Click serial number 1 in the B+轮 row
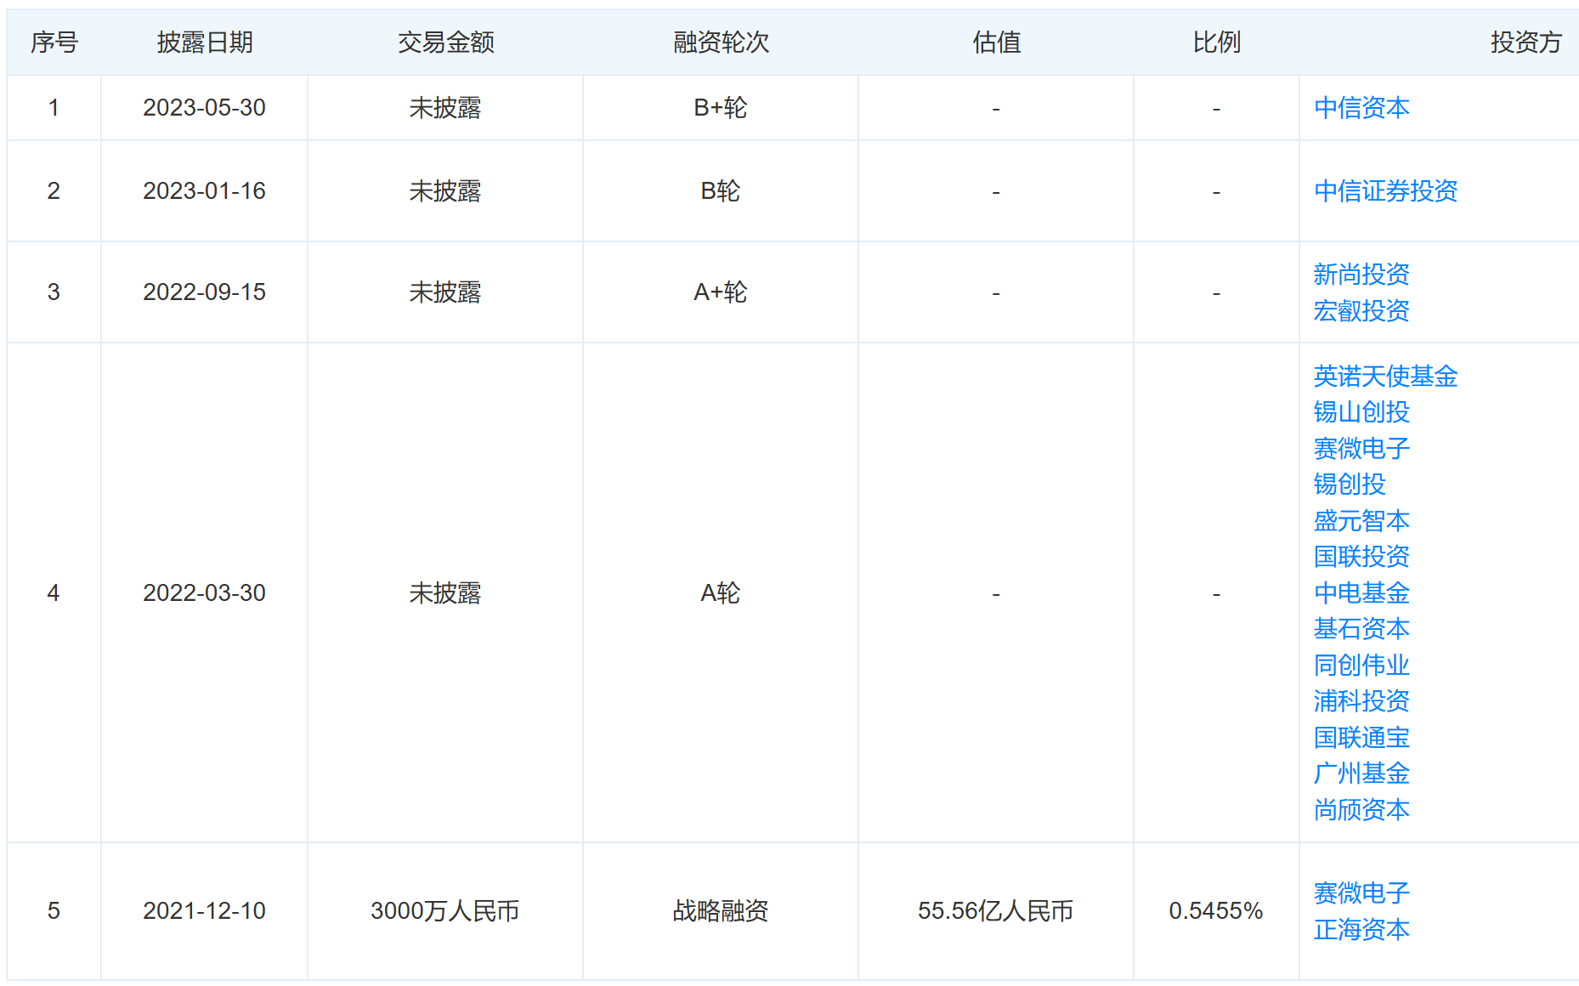The height and width of the screenshot is (986, 1579). tap(54, 108)
